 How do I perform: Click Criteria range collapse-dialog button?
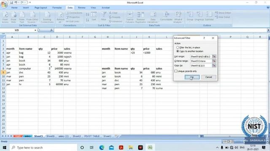[x=214, y=61]
